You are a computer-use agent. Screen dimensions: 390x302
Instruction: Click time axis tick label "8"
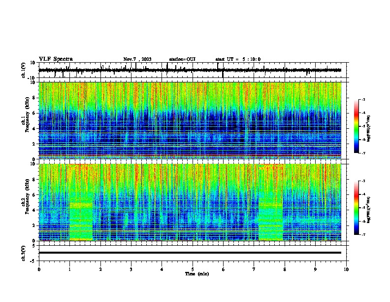tap(285, 269)
